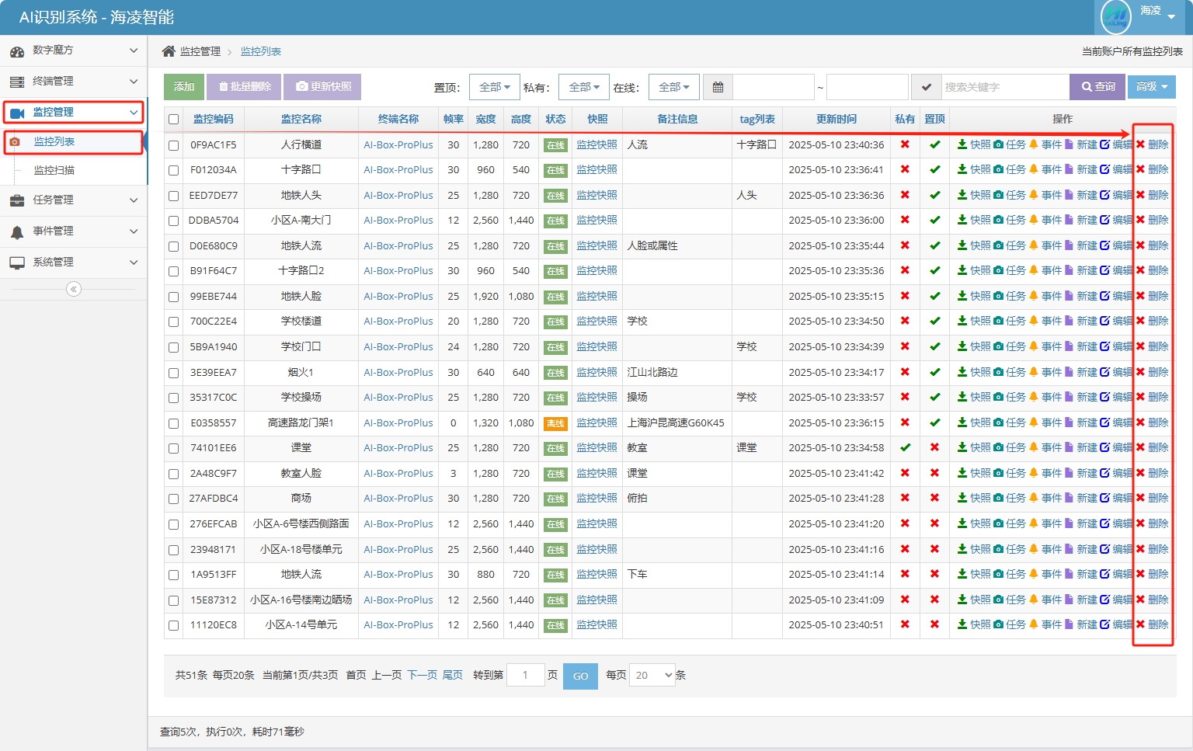The height and width of the screenshot is (751, 1193).
Task: Click the bell event icon for 地铁人头
Action: tap(1034, 195)
